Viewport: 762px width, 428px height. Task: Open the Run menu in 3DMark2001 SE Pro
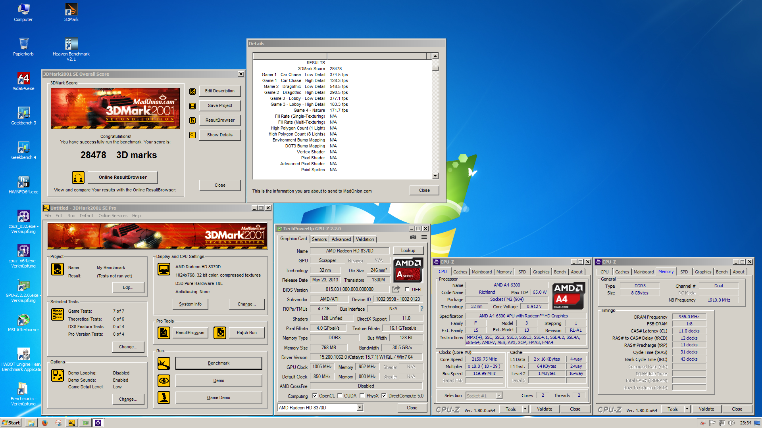point(71,216)
